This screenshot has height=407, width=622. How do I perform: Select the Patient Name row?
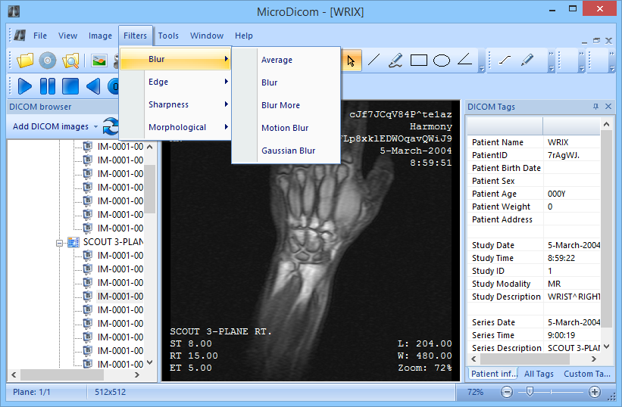point(534,142)
